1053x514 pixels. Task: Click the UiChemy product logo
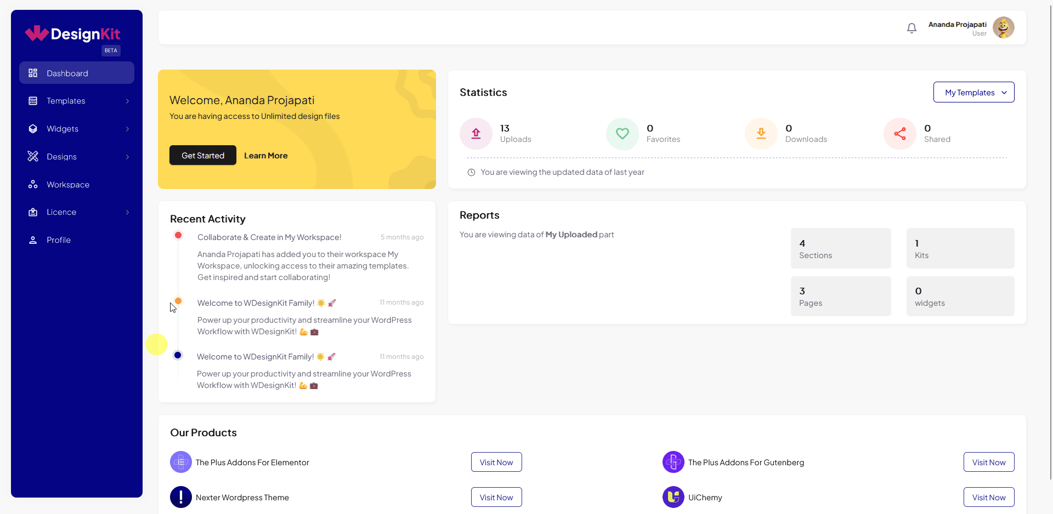coord(673,497)
